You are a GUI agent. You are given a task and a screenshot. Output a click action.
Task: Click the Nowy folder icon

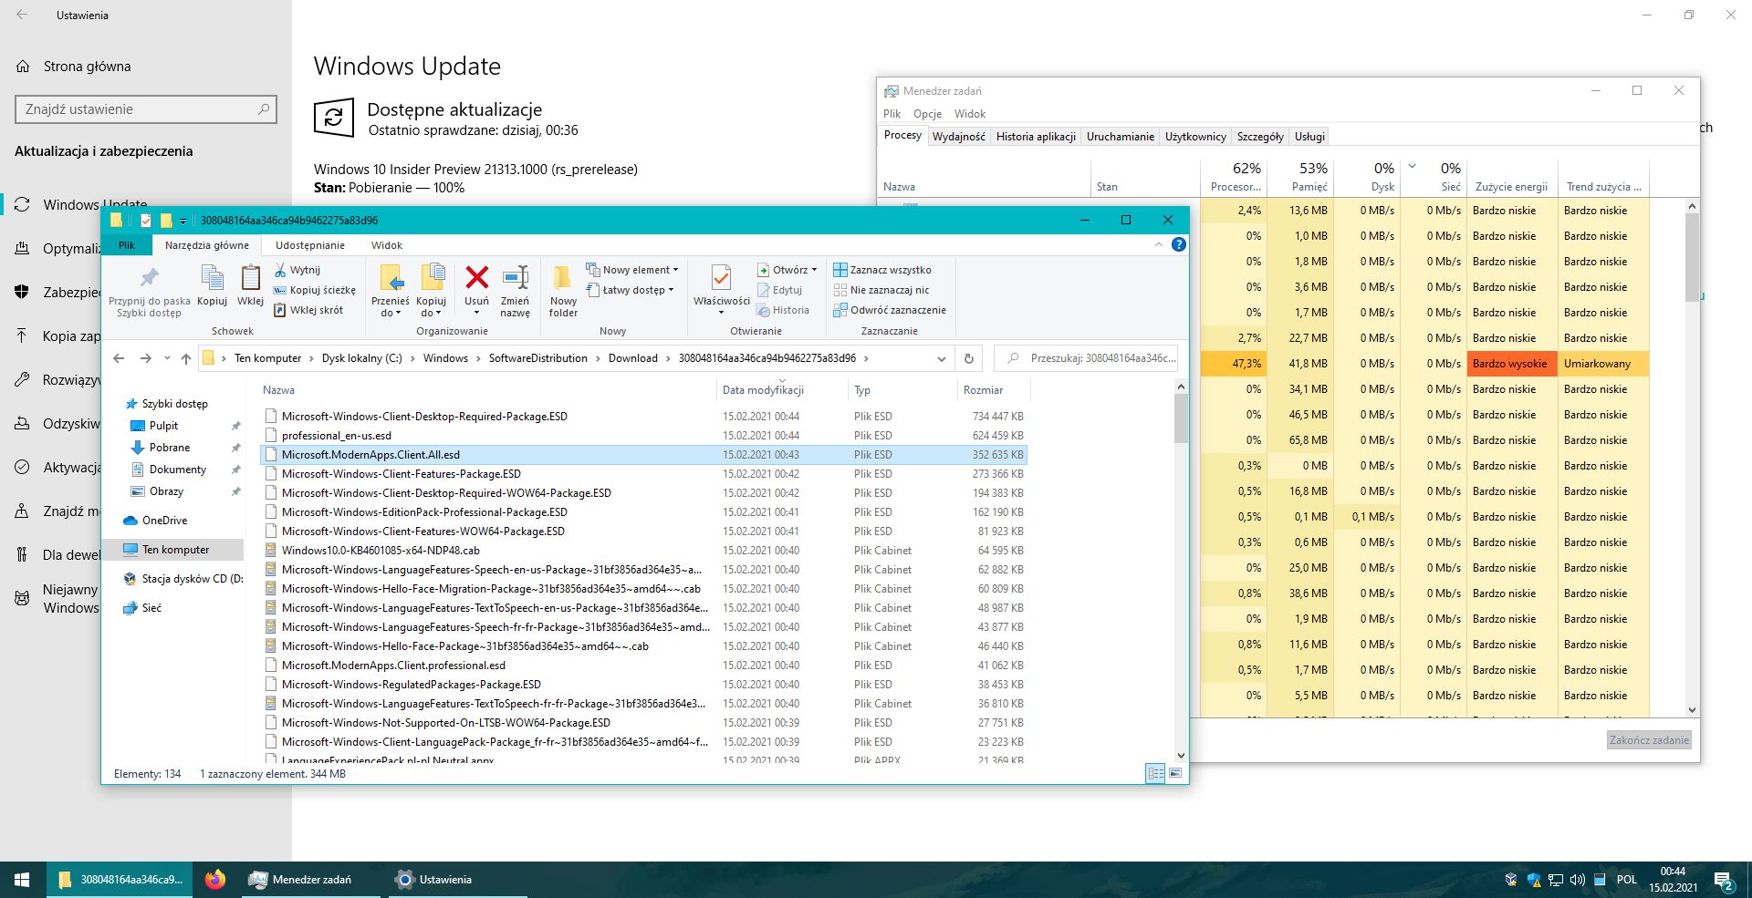coord(563,279)
